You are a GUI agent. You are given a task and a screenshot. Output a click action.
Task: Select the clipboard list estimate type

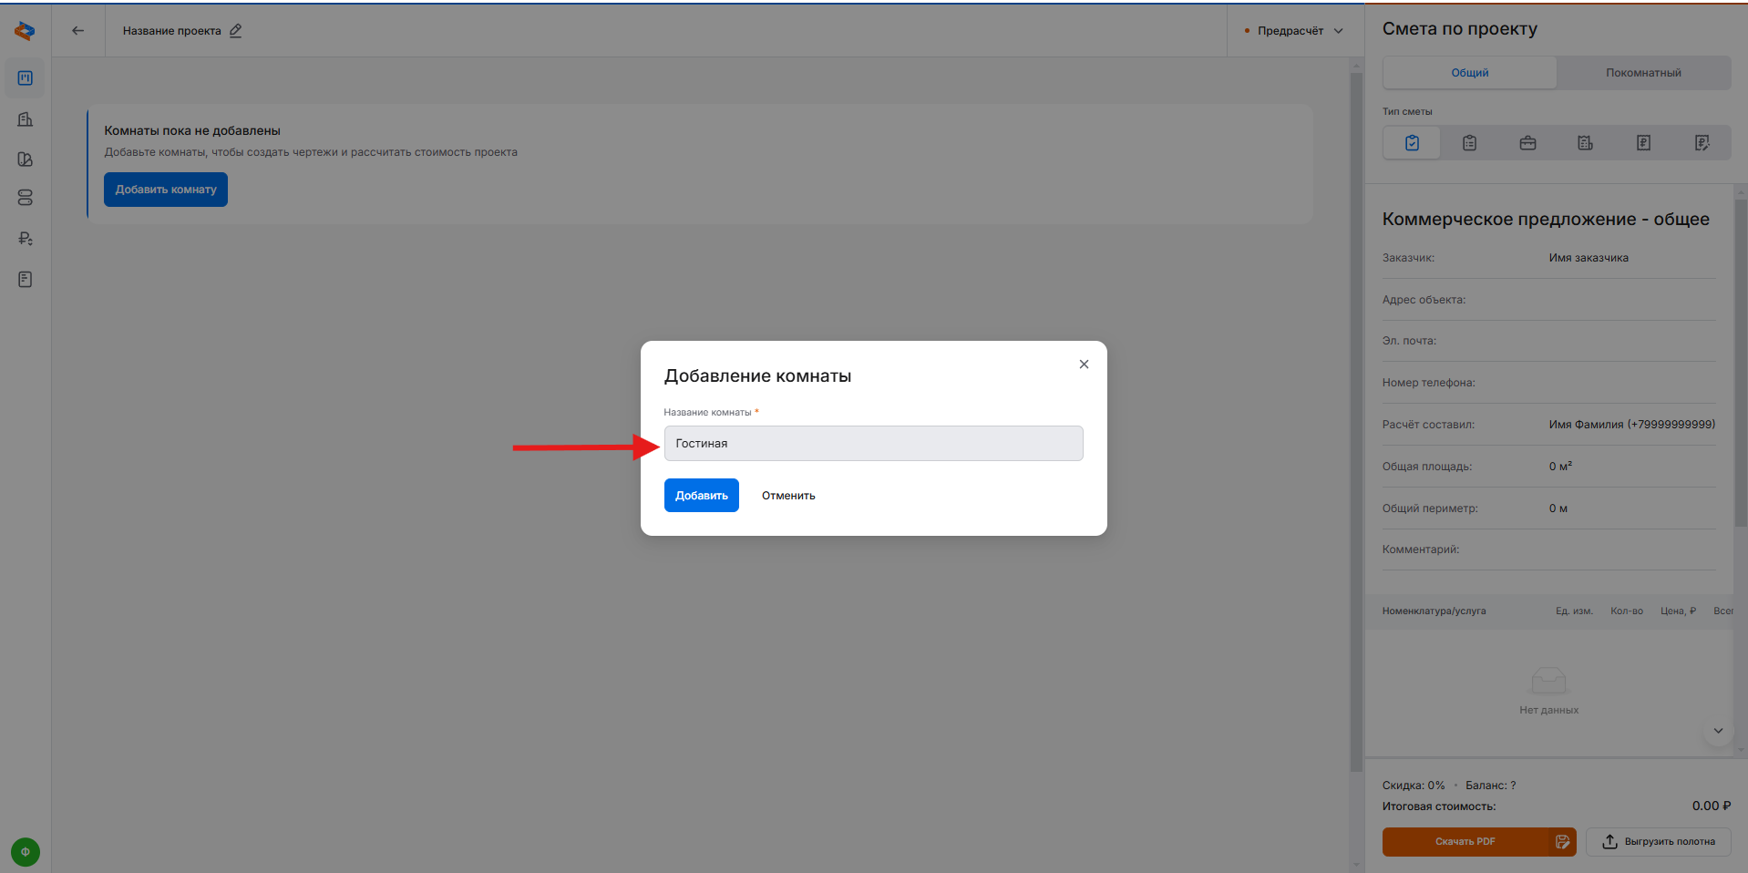(x=1469, y=143)
